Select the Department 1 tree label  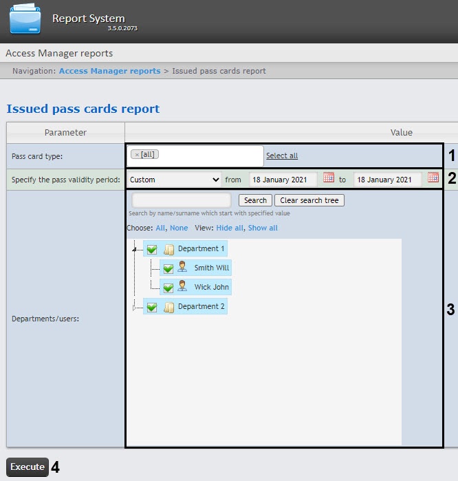pos(201,248)
